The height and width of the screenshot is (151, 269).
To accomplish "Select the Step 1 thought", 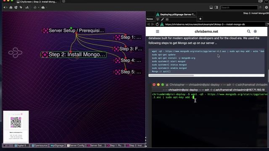I will tap(131, 37).
